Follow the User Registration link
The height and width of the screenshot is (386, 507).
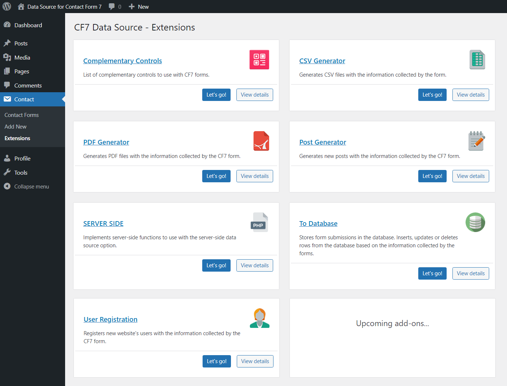[111, 320]
